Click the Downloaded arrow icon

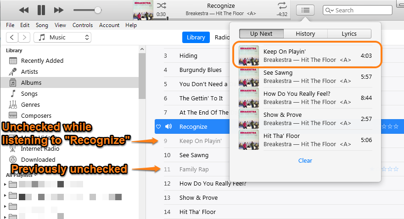click(x=13, y=159)
